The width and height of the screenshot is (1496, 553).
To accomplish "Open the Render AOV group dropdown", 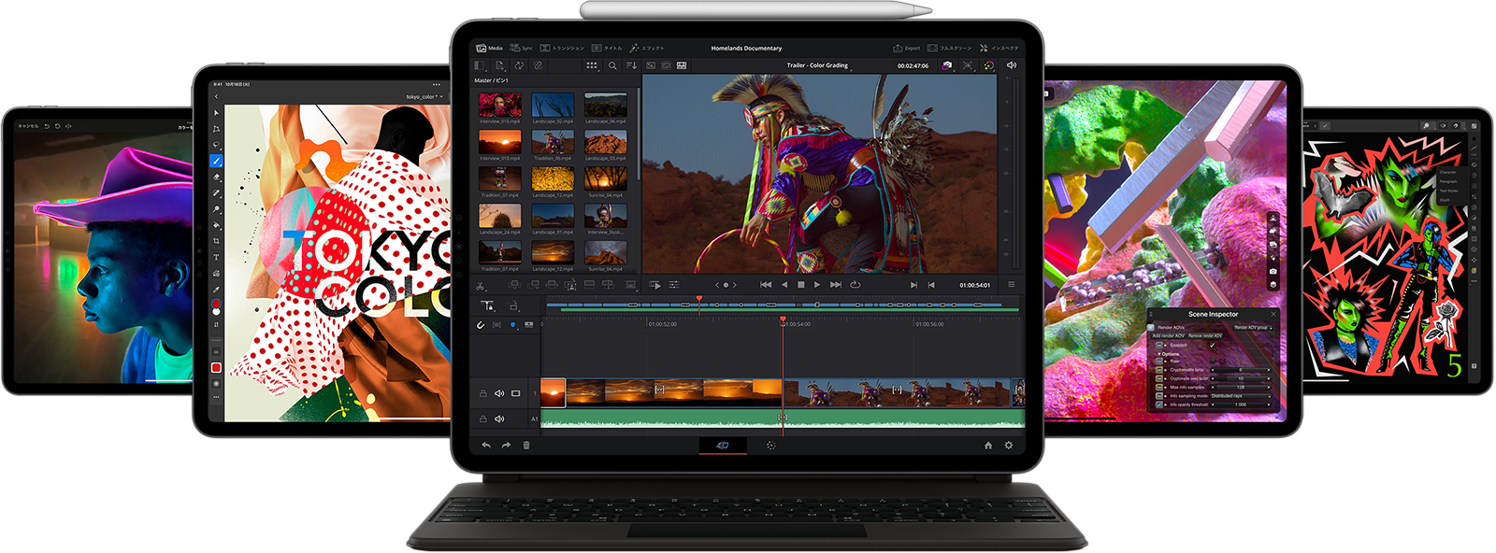I will click(x=1252, y=328).
